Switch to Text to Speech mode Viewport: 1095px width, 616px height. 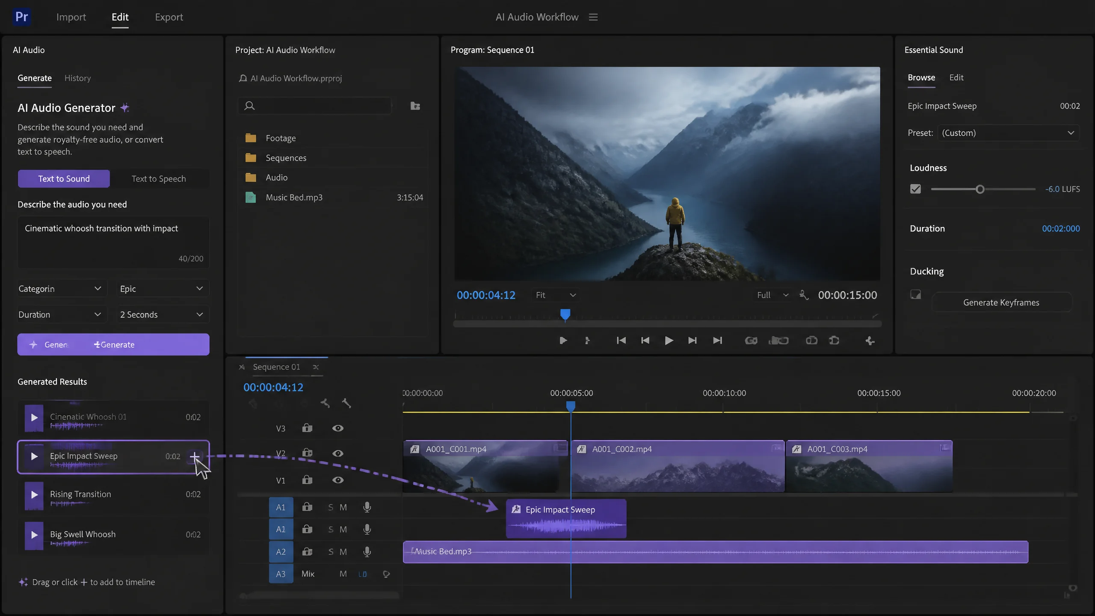pyautogui.click(x=159, y=179)
